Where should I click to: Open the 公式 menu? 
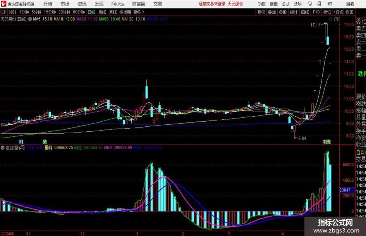[286, 4]
